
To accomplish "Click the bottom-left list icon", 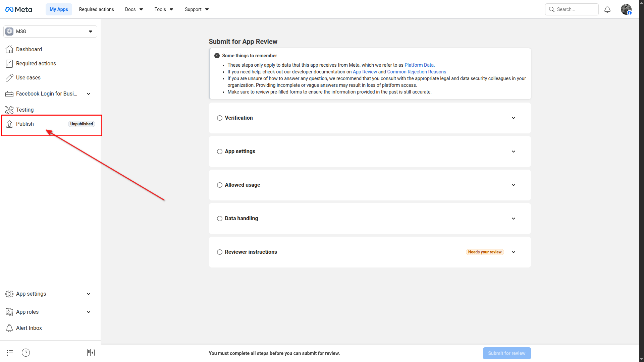I will click(x=10, y=353).
